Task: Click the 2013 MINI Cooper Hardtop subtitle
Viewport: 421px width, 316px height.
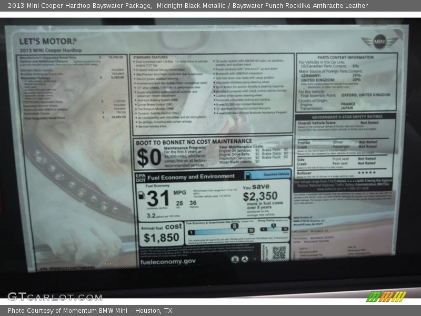Action: (51, 50)
